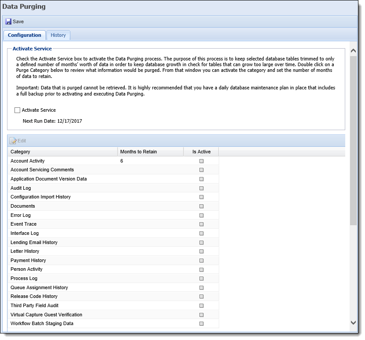Click the scroll down arrow
This screenshot has width=365, height=340.
point(353,322)
